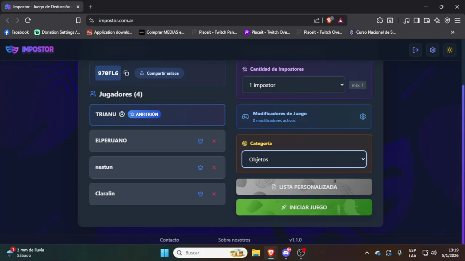465x261 pixels.
Task: Click the leave room exit icon
Action: (x=416, y=50)
